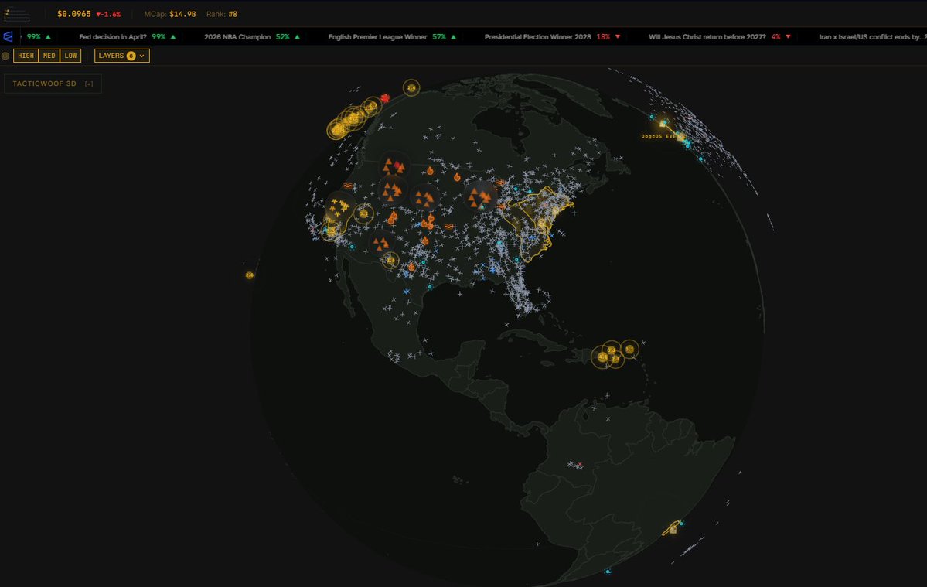Image resolution: width=927 pixels, height=587 pixels.
Task: Click the red alert icon near Alaska
Action: click(x=384, y=97)
